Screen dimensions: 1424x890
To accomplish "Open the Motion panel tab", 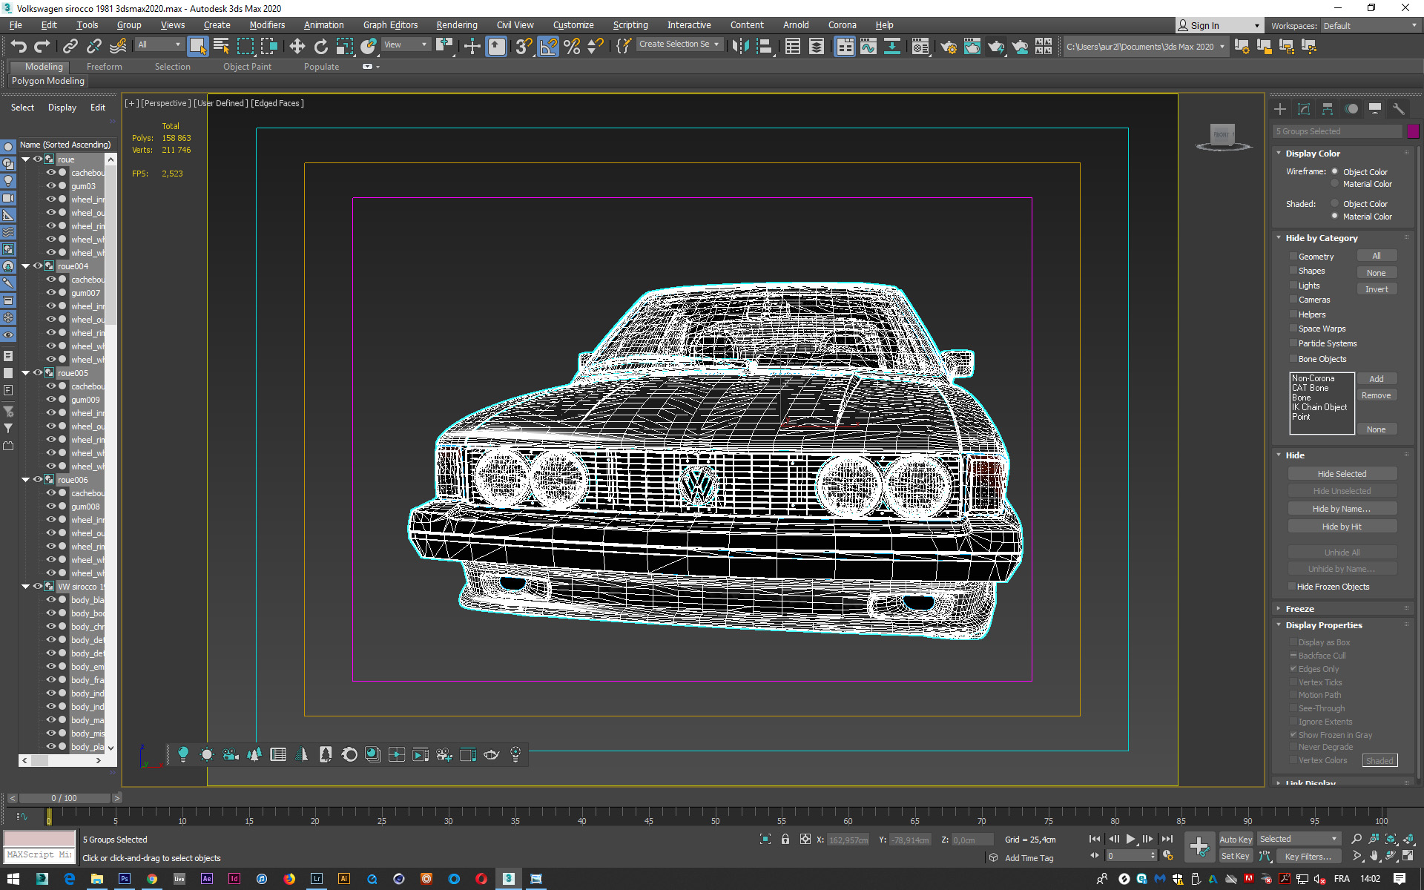I will click(1351, 109).
